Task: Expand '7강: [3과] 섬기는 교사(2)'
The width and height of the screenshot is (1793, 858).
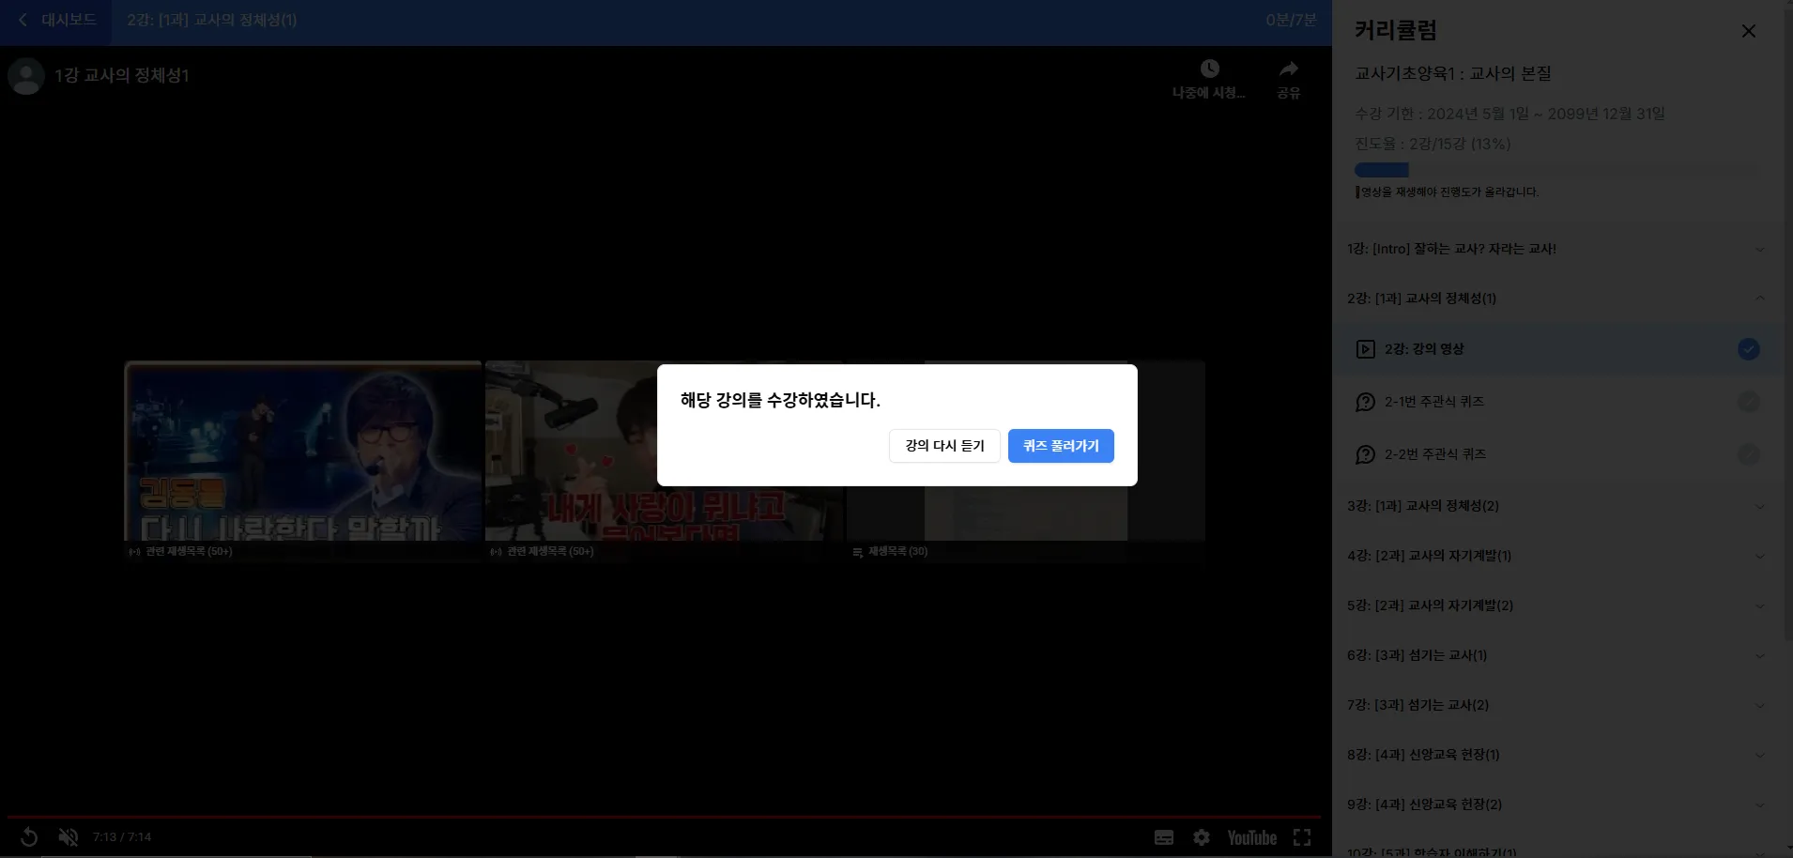Action: [x=1556, y=705]
